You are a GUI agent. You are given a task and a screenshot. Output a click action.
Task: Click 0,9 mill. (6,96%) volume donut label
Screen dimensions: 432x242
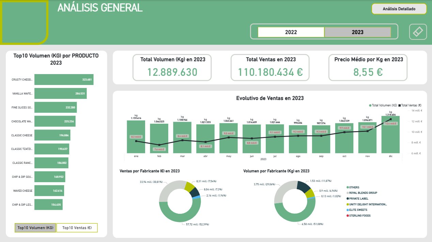[329, 191]
